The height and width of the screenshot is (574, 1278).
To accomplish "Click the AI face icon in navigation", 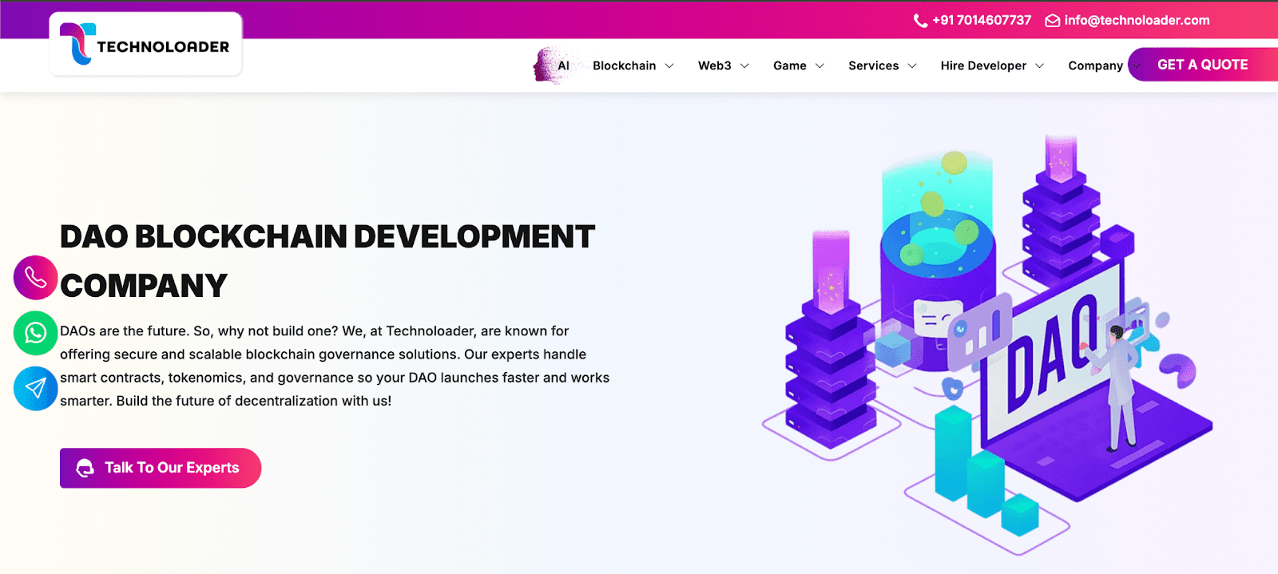I will pyautogui.click(x=551, y=65).
